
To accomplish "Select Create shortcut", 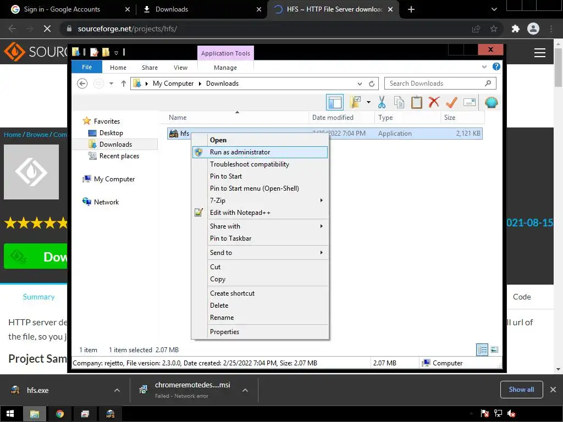I will 260,293.
